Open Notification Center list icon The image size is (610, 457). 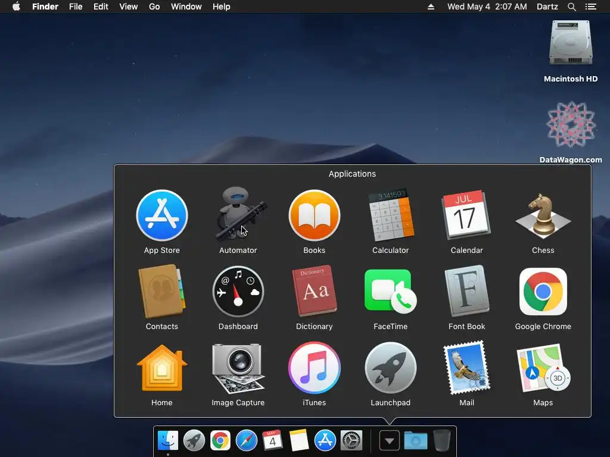coord(590,7)
